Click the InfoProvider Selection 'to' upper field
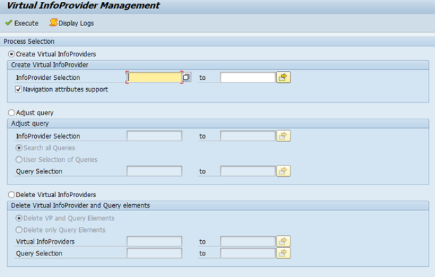The image size is (435, 277). (248, 77)
